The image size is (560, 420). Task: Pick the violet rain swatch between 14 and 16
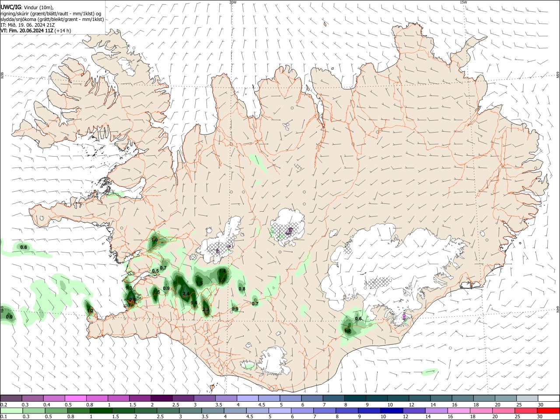437,410
